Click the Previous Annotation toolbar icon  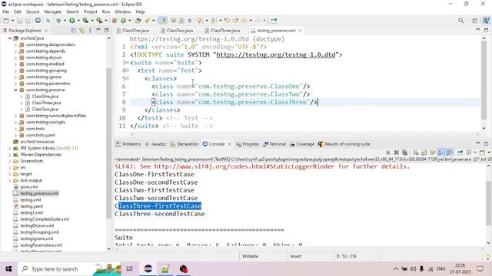(214, 21)
